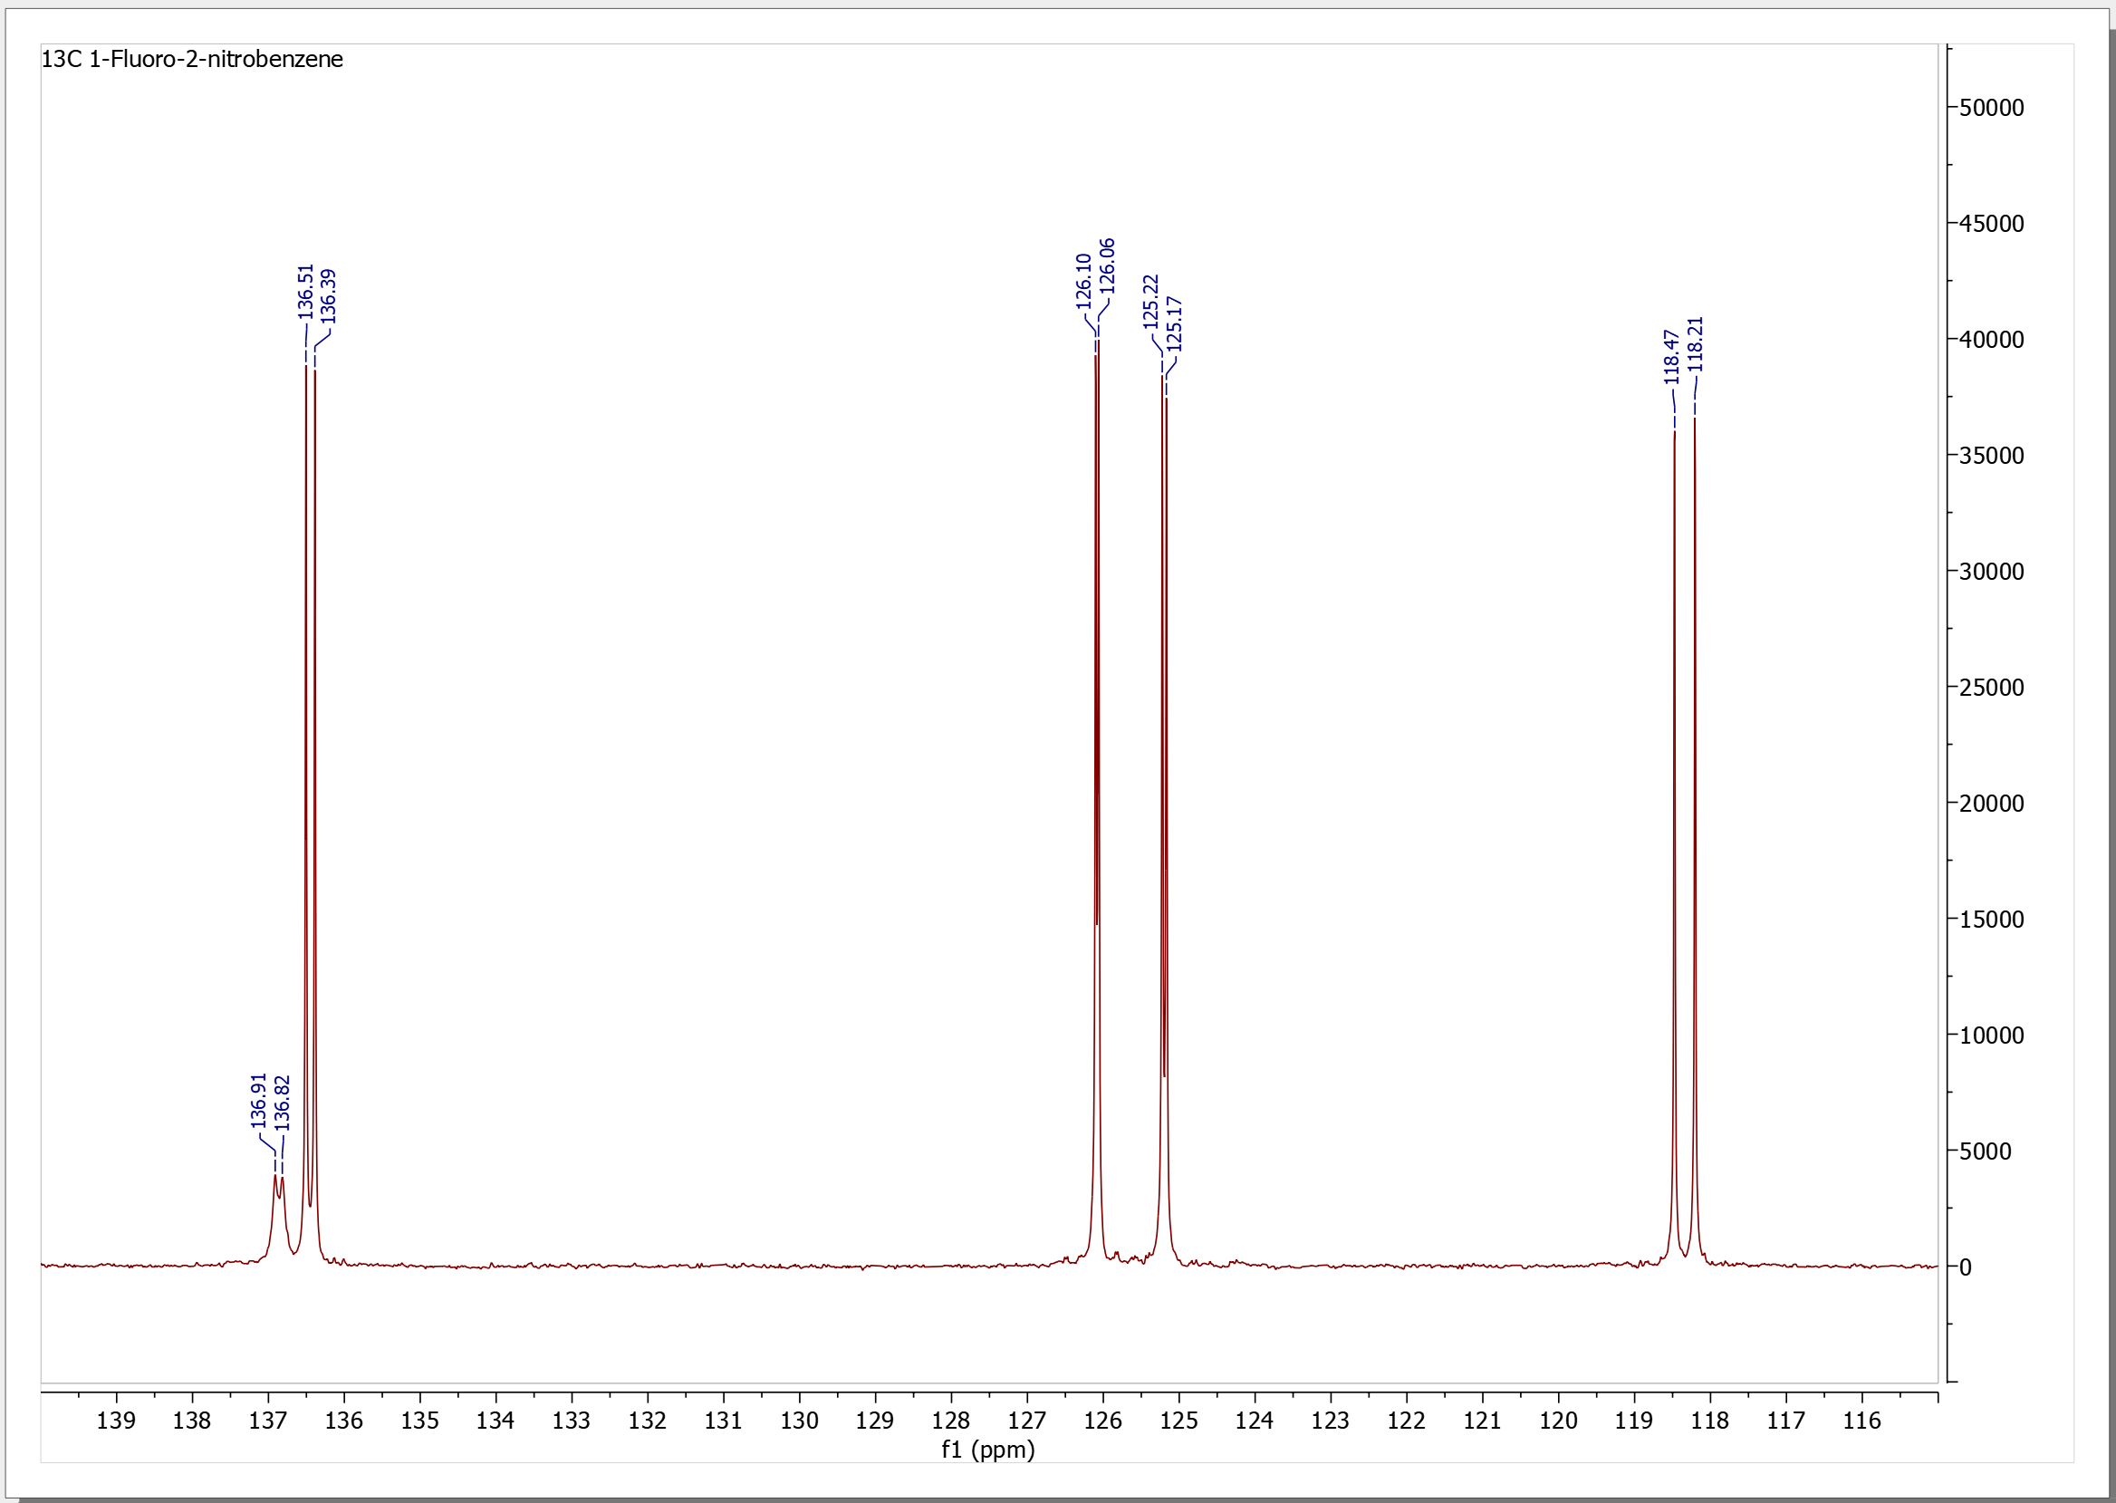
Task: Click the spectrum title 13C 1-Fluoro-2-nitrobenzene
Action: tap(192, 59)
